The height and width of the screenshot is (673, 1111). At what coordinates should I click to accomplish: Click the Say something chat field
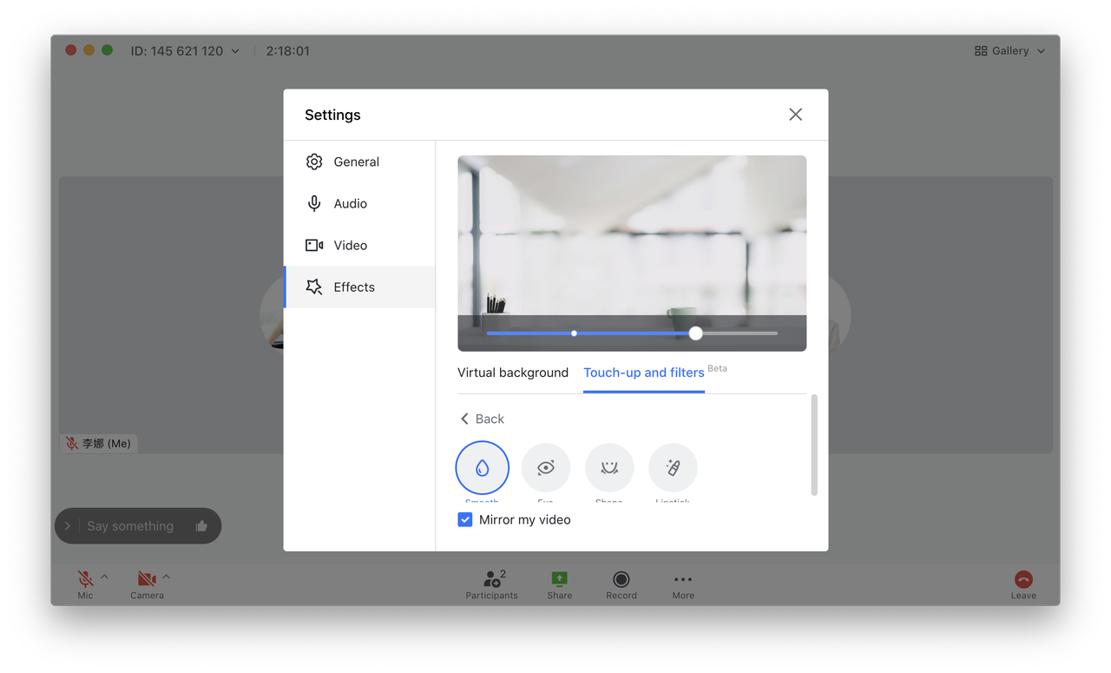pos(130,526)
